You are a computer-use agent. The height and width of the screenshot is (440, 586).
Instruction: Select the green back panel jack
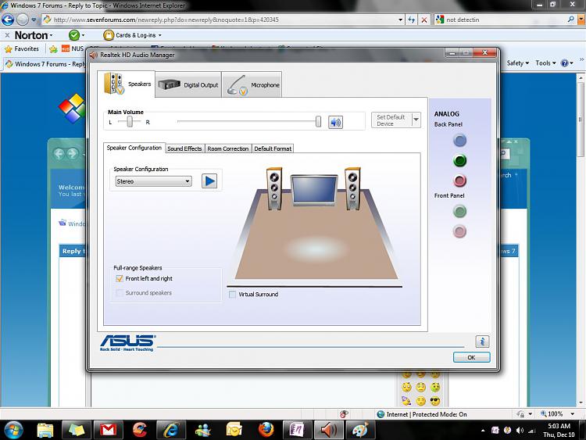459,161
